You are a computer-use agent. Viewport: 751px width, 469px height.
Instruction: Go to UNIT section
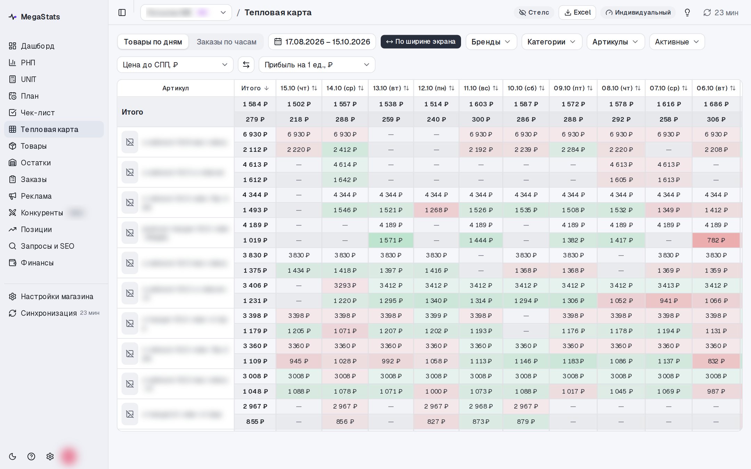pyautogui.click(x=54, y=79)
